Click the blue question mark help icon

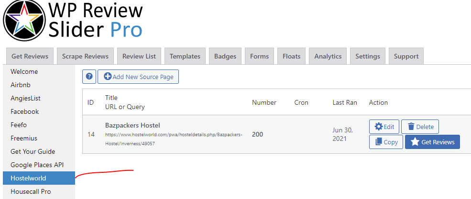[89, 77]
